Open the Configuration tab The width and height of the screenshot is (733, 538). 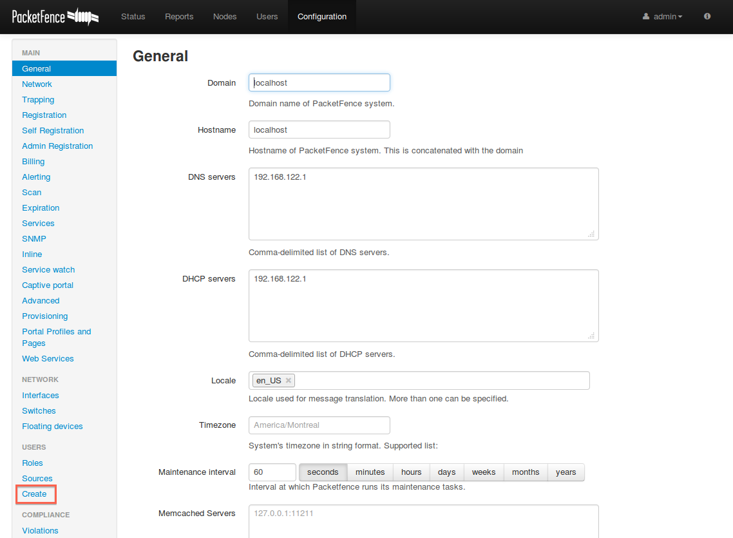pyautogui.click(x=322, y=16)
